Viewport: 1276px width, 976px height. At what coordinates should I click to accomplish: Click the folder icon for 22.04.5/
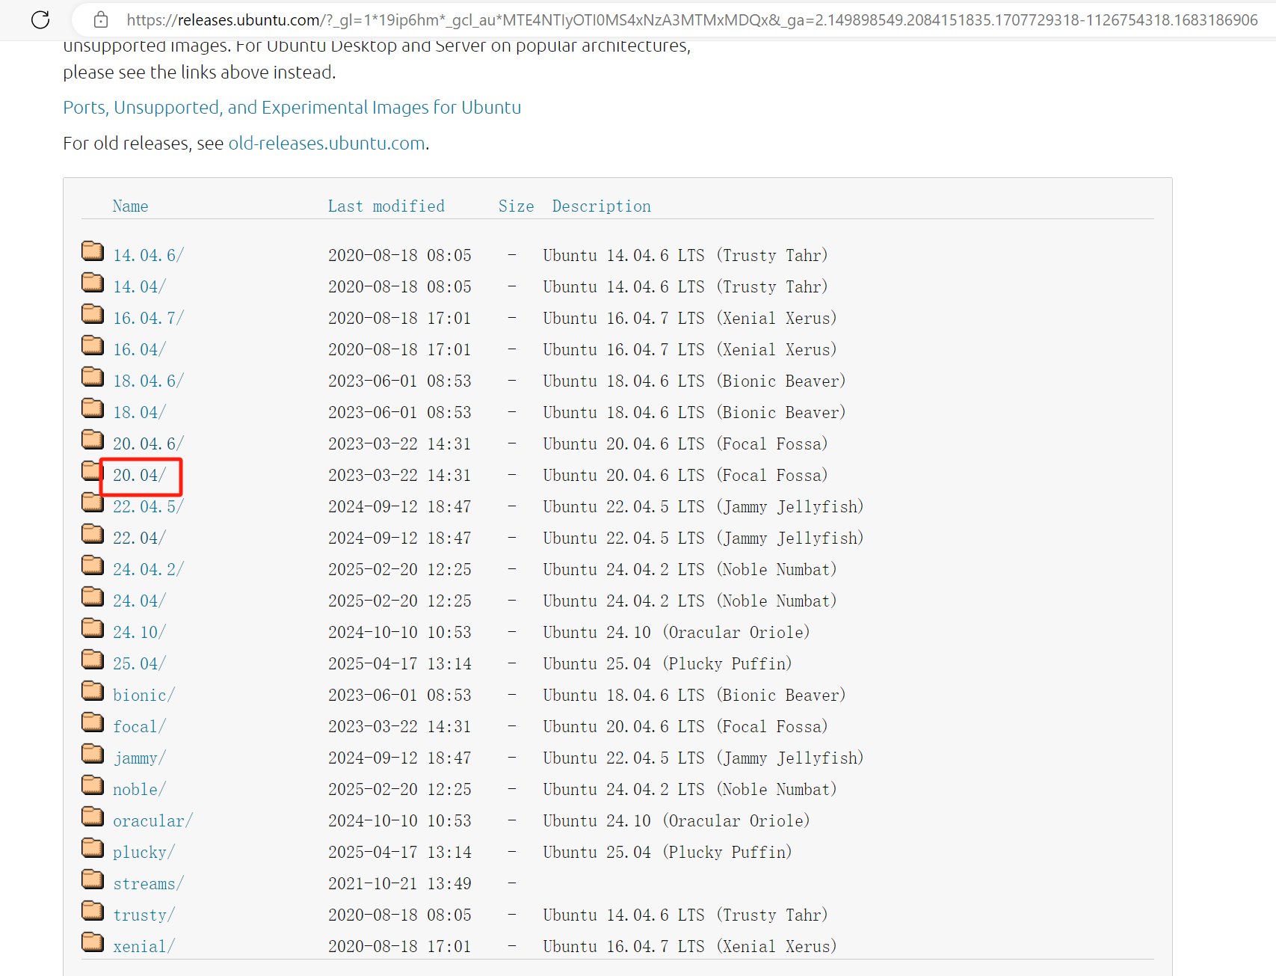click(x=93, y=502)
